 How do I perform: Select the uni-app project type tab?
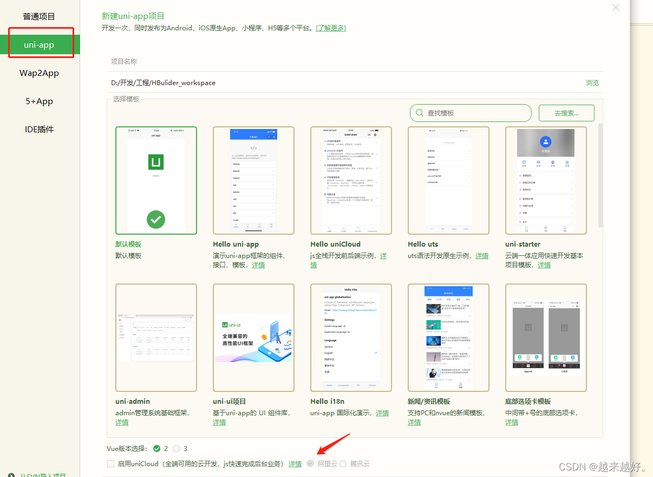pyautogui.click(x=39, y=44)
